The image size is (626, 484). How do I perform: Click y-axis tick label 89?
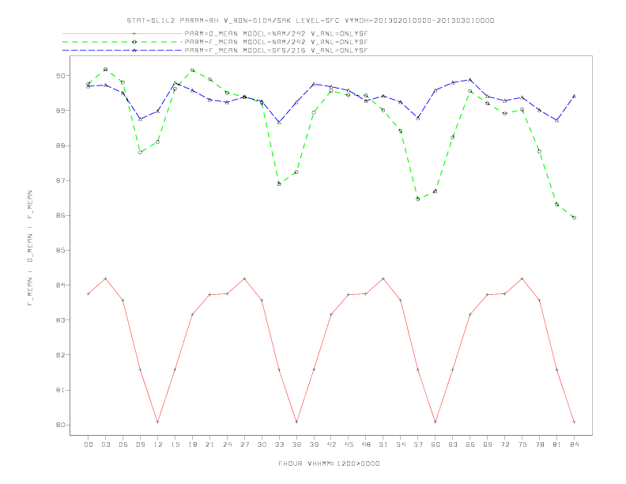point(61,111)
